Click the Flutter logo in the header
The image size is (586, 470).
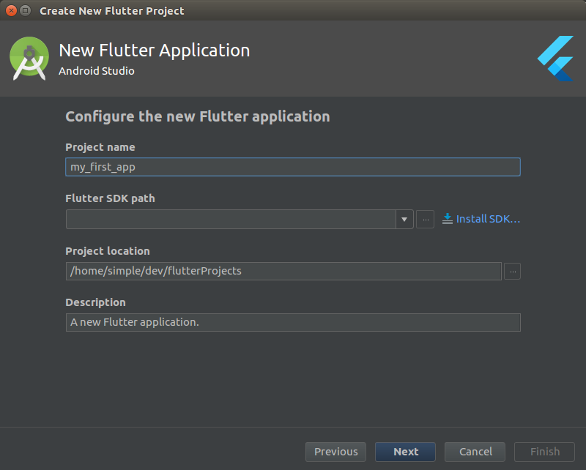point(555,57)
